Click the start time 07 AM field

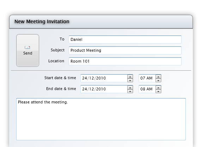147,78
